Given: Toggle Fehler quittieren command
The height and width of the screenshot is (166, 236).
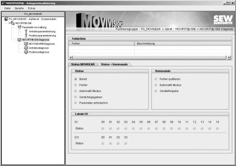Looking at the screenshot, I should point(156,79).
